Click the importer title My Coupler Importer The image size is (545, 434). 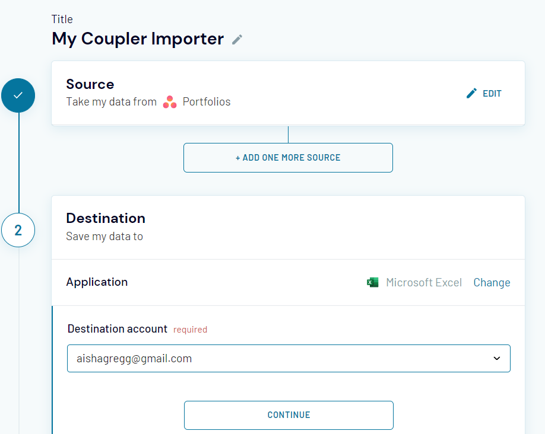pyautogui.click(x=137, y=39)
